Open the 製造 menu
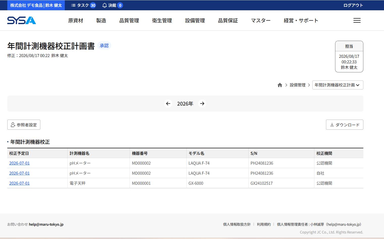The image size is (384, 239). pos(101,21)
